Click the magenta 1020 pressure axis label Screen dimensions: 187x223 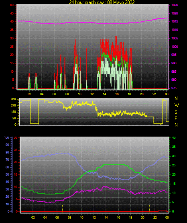tap(175, 13)
